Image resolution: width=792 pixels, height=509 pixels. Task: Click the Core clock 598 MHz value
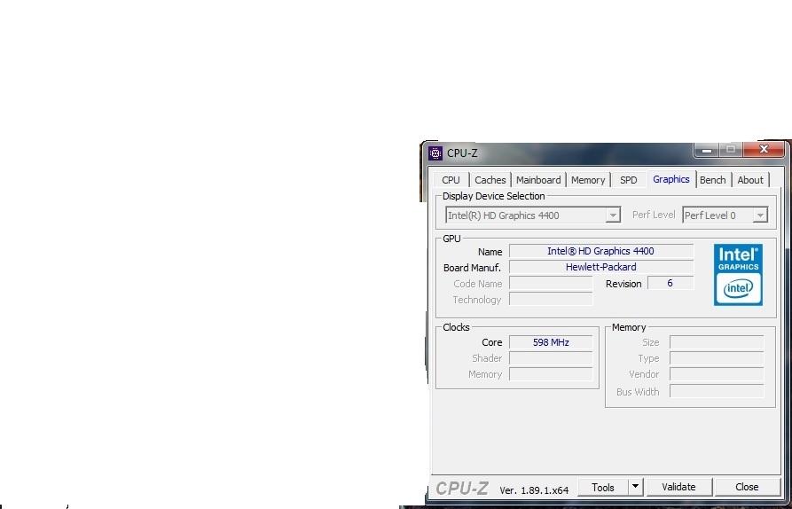(551, 342)
